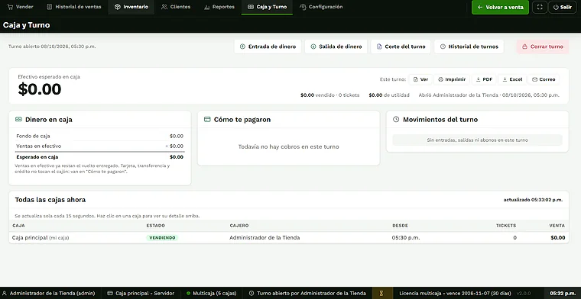This screenshot has width=581, height=299.
Task: Open the Vender tab
Action: (x=21, y=7)
